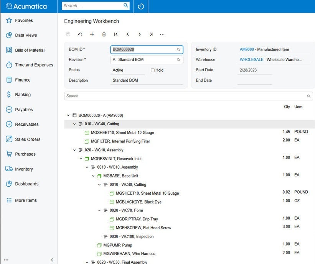Add a new record with the plus toolbar icon

tap(92, 34)
